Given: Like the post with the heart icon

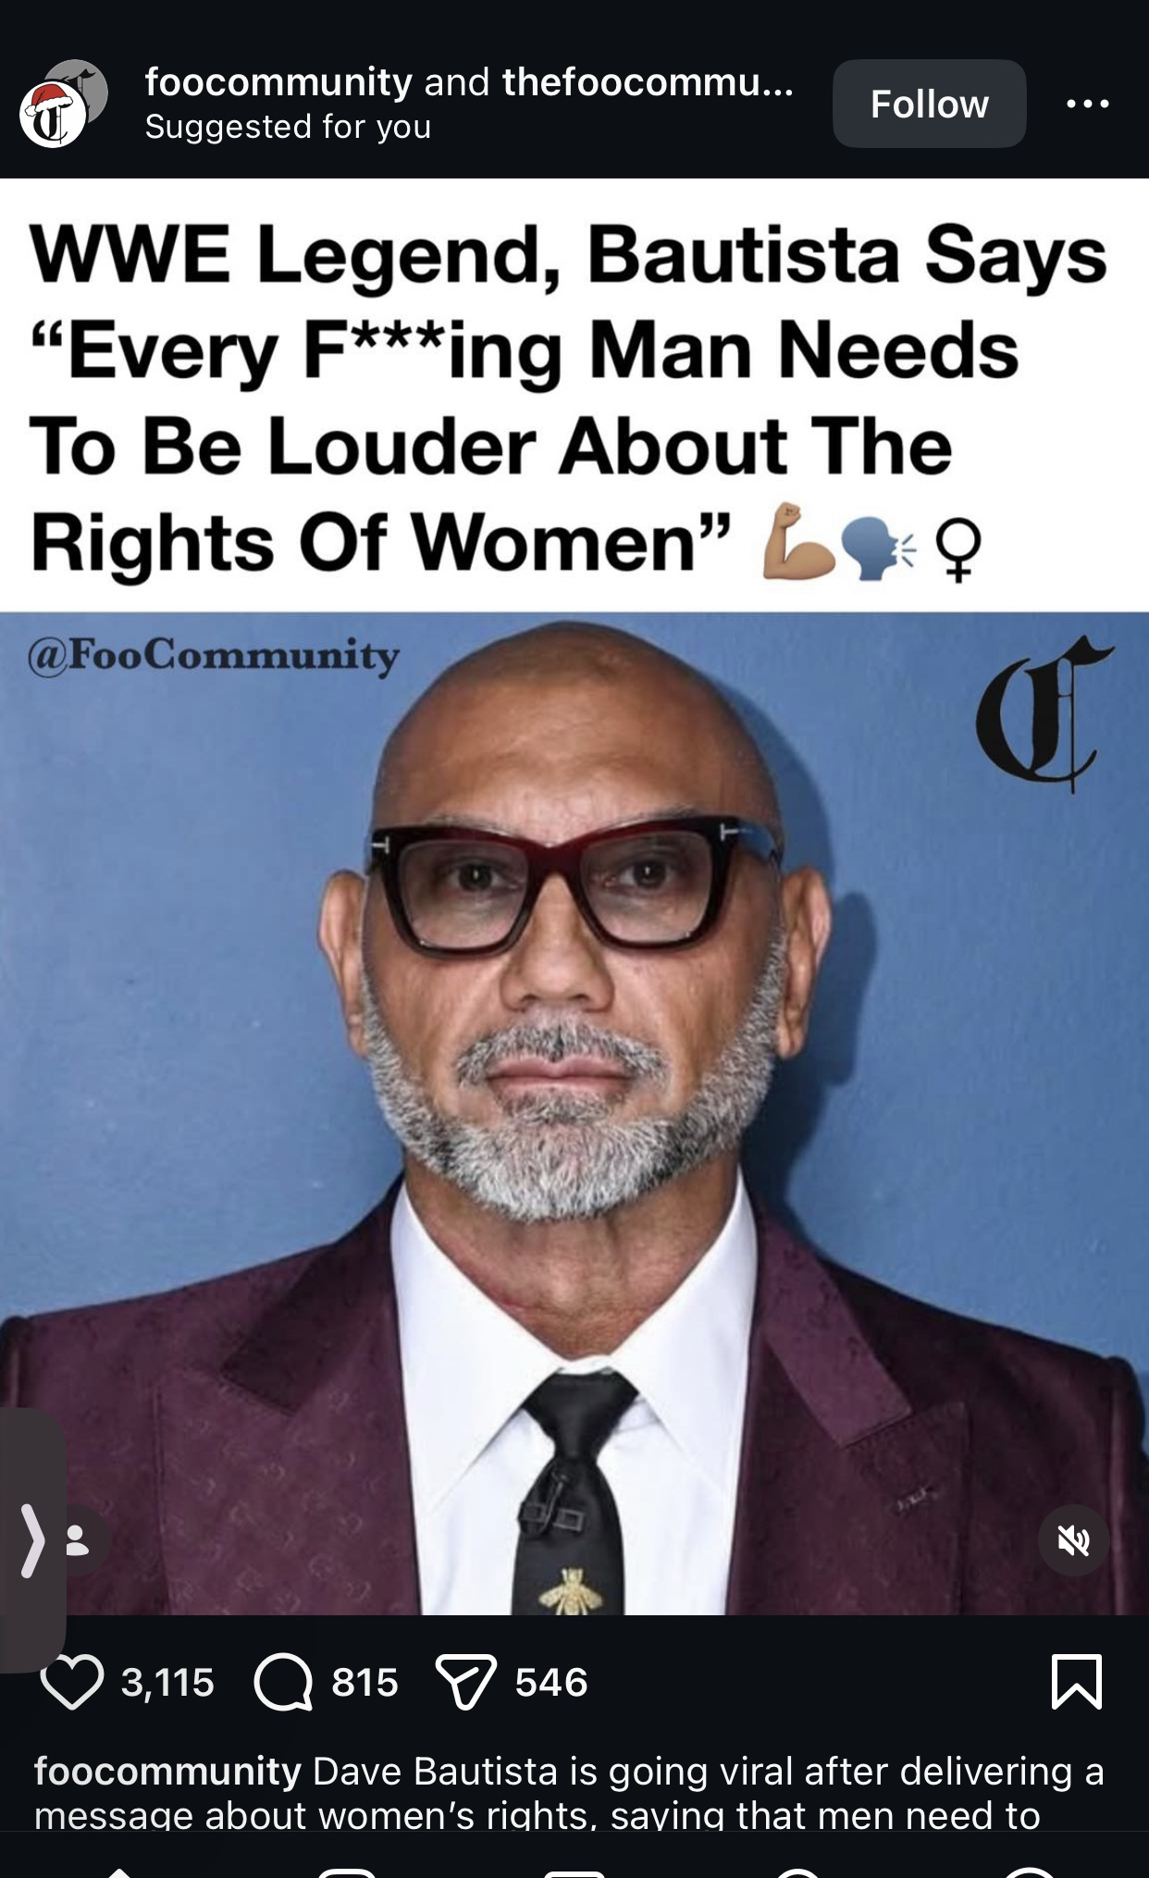Looking at the screenshot, I should [x=72, y=1682].
